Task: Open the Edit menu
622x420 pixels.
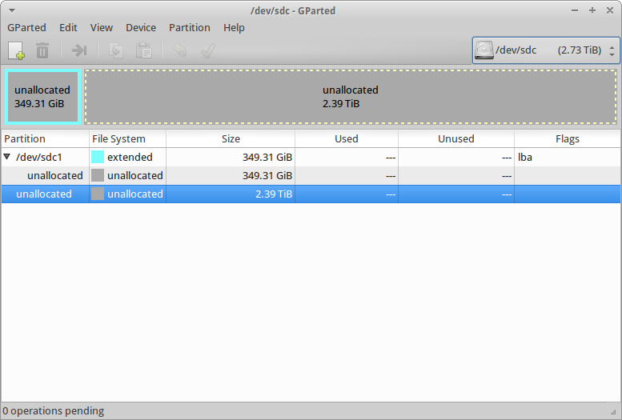Action: [x=68, y=28]
